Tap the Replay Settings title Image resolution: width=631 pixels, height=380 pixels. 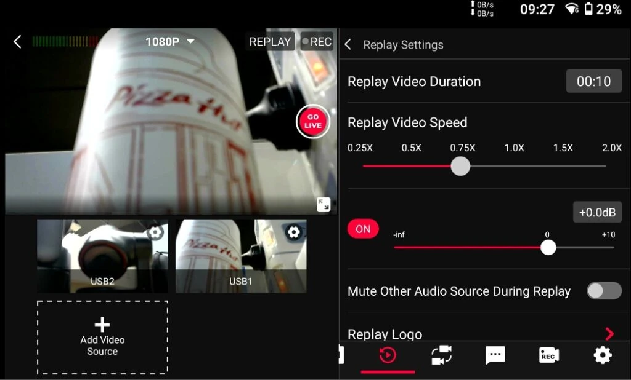click(403, 45)
